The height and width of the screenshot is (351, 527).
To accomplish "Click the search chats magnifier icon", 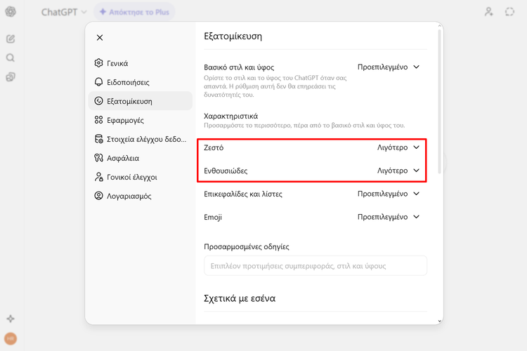I will click(11, 58).
